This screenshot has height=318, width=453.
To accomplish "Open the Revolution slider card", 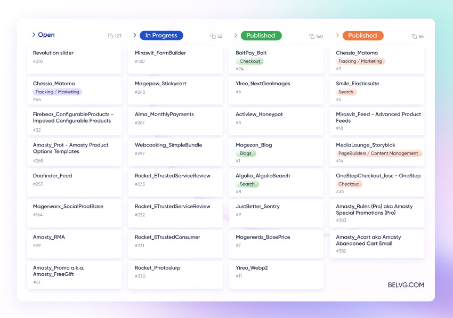I will point(74,60).
